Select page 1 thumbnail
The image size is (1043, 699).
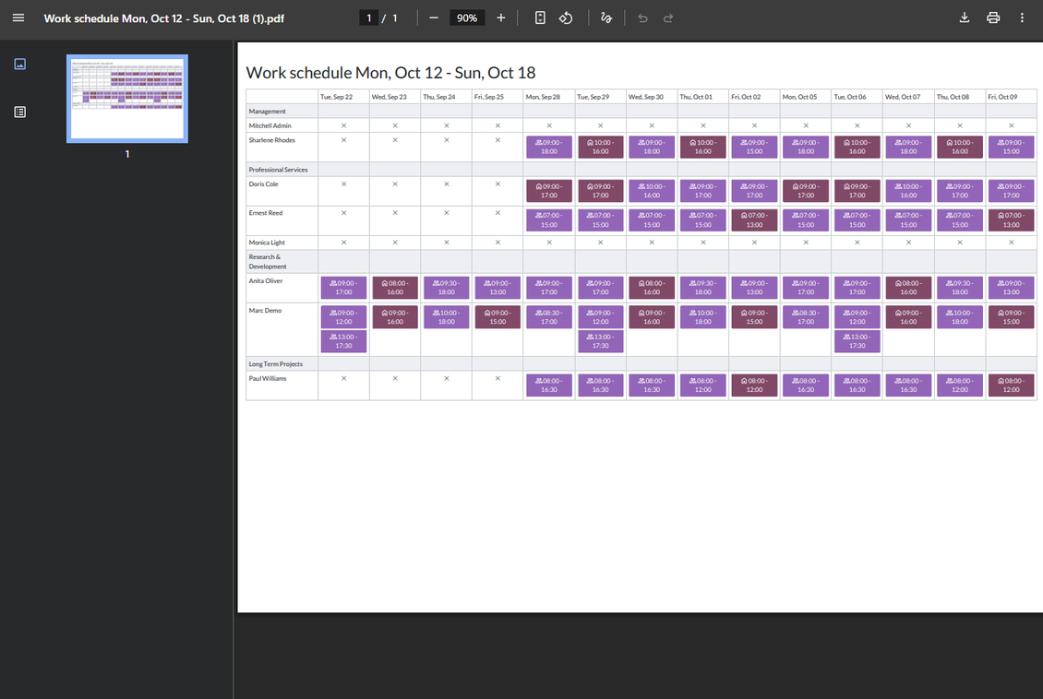pos(127,99)
